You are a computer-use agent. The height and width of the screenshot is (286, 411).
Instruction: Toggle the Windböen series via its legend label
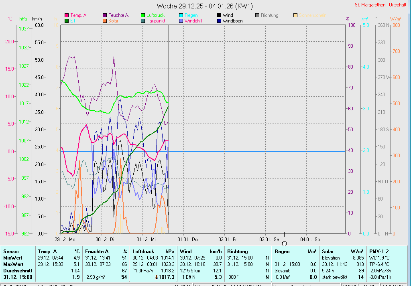tap(232, 20)
